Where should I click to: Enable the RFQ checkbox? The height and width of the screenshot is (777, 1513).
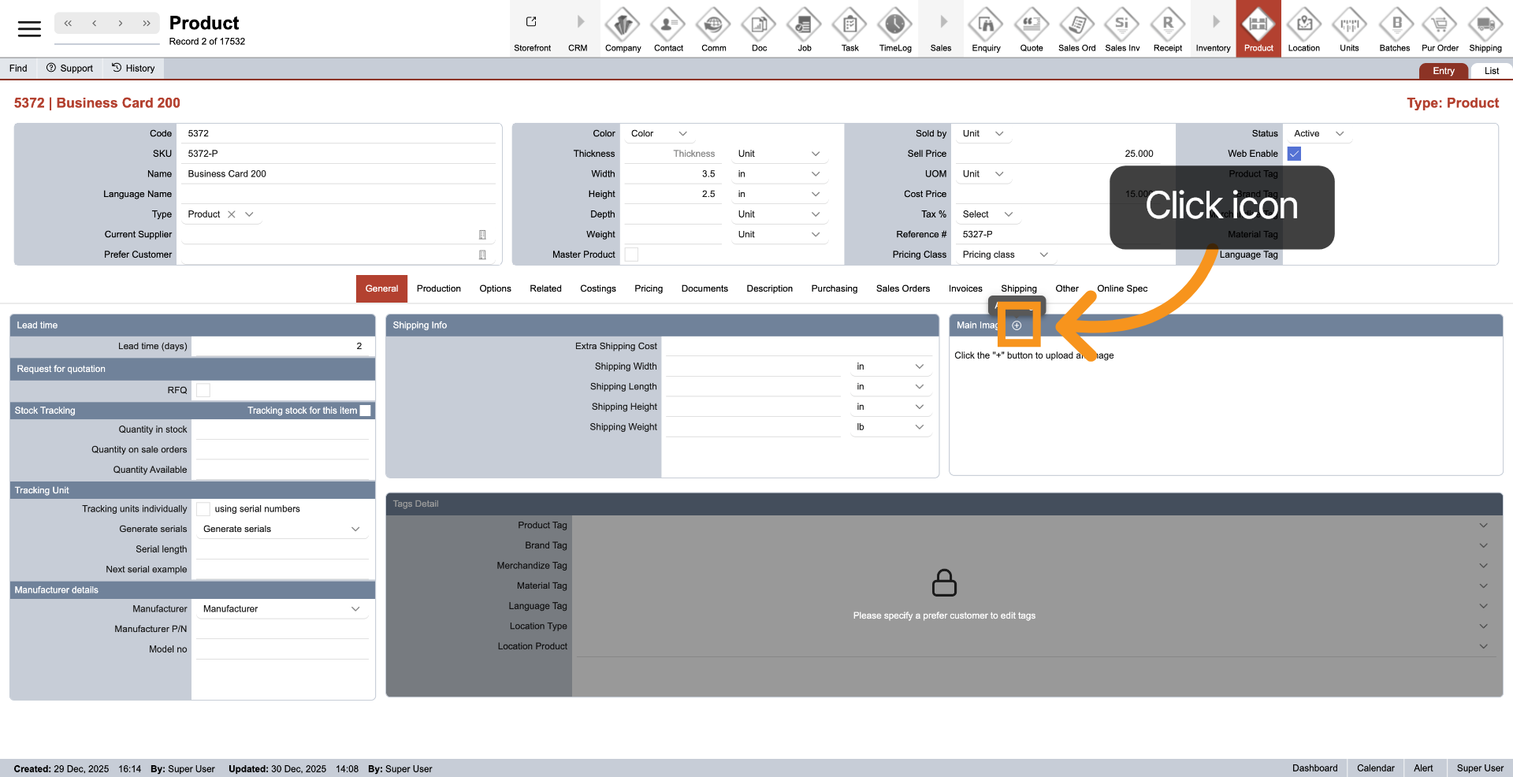(x=203, y=390)
